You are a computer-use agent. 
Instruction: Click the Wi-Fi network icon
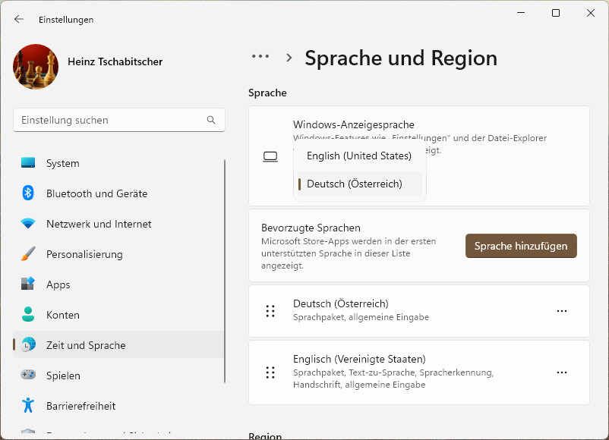click(x=28, y=224)
